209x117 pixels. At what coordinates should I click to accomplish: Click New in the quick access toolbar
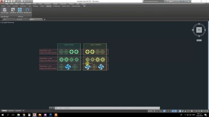tap(6, 1)
